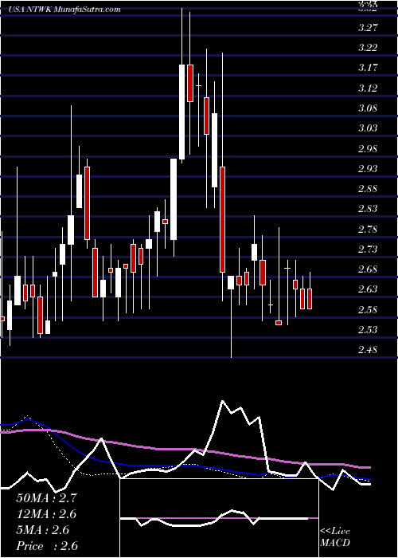
Task: Click the 3.08 price axis label
Action: pos(368,108)
